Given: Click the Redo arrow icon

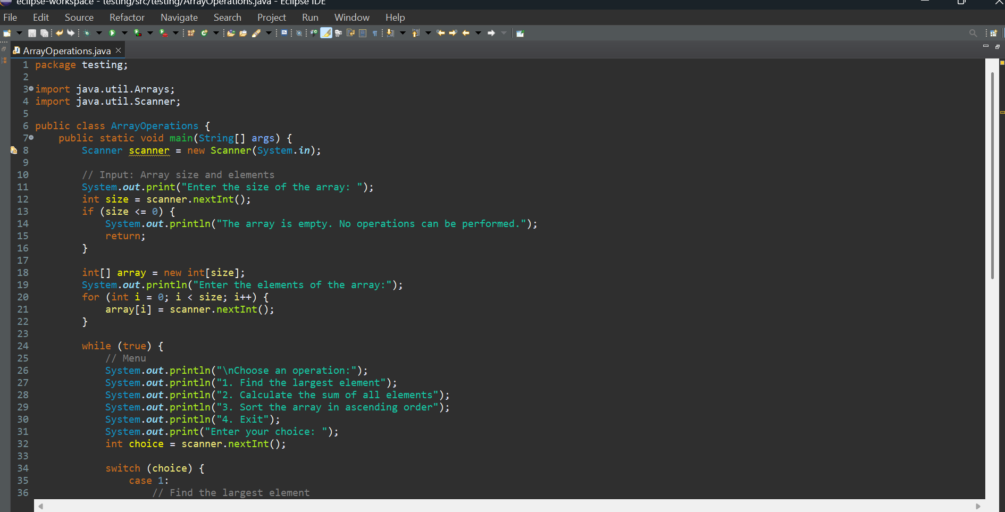Looking at the screenshot, I should click(x=71, y=33).
